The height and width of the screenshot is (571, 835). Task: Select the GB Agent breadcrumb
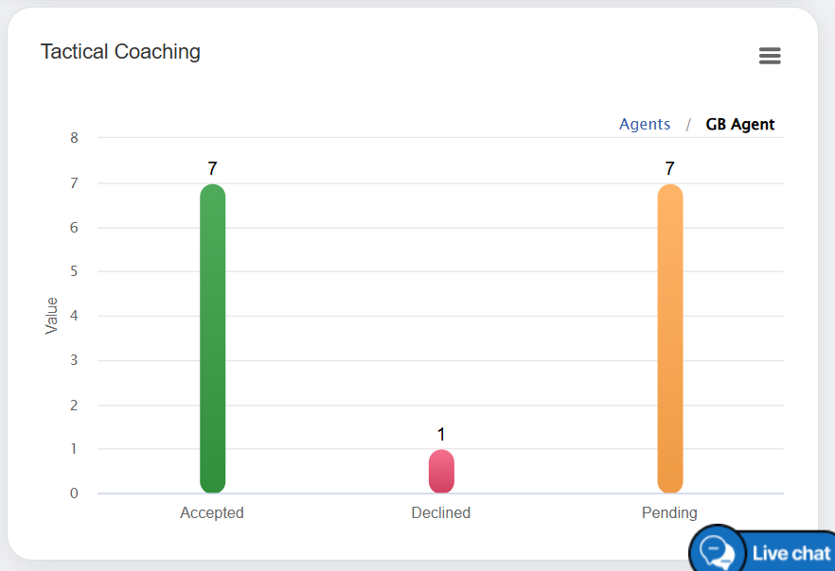pos(740,125)
